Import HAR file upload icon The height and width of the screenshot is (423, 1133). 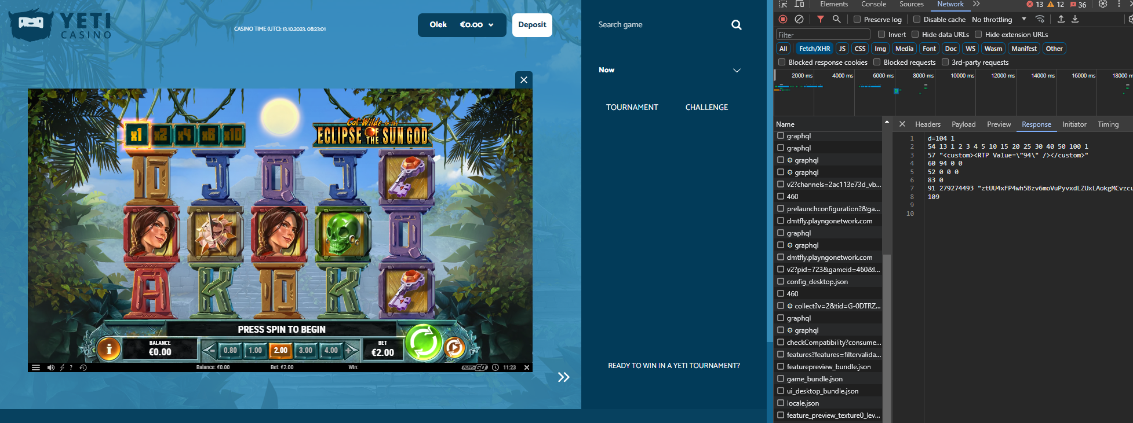tap(1061, 19)
